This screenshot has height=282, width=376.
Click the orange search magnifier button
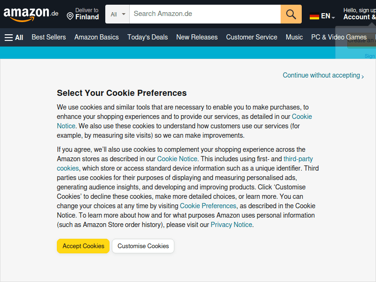pos(291,14)
